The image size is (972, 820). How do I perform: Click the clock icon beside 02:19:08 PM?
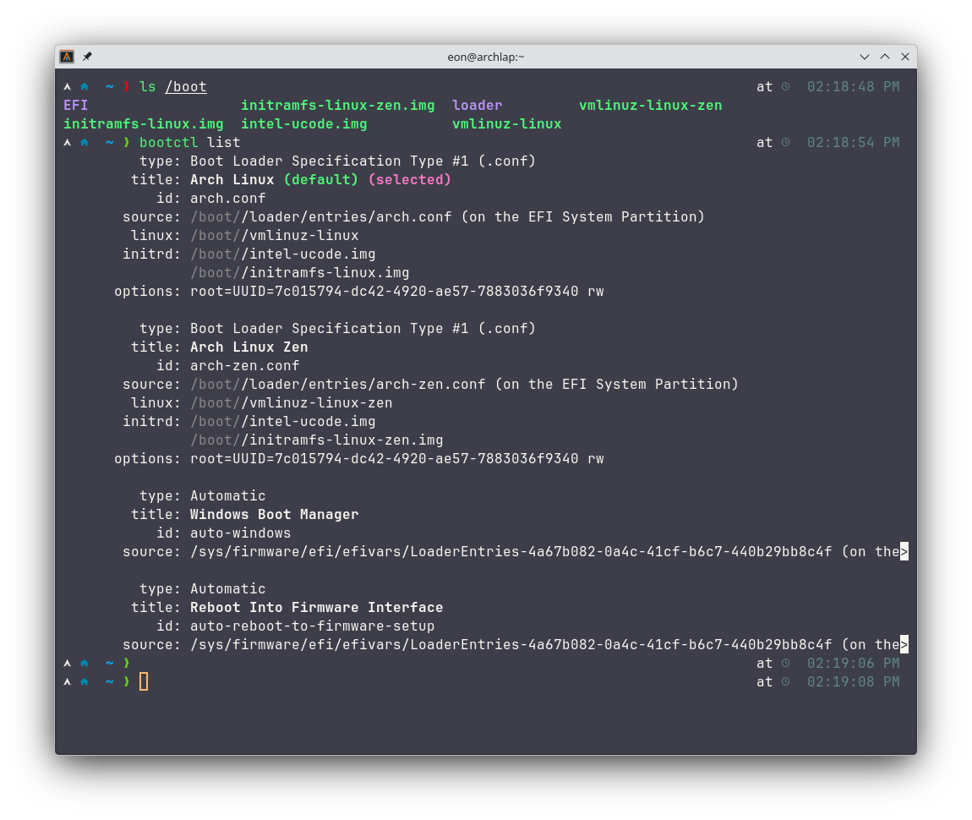pos(786,681)
